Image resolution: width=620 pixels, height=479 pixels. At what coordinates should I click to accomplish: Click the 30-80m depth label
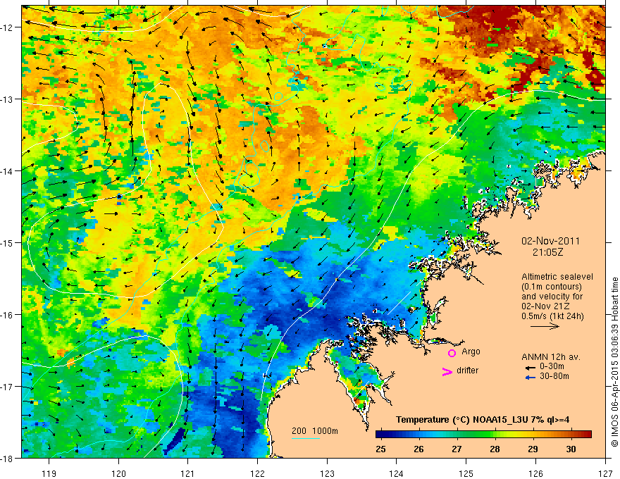click(x=554, y=376)
